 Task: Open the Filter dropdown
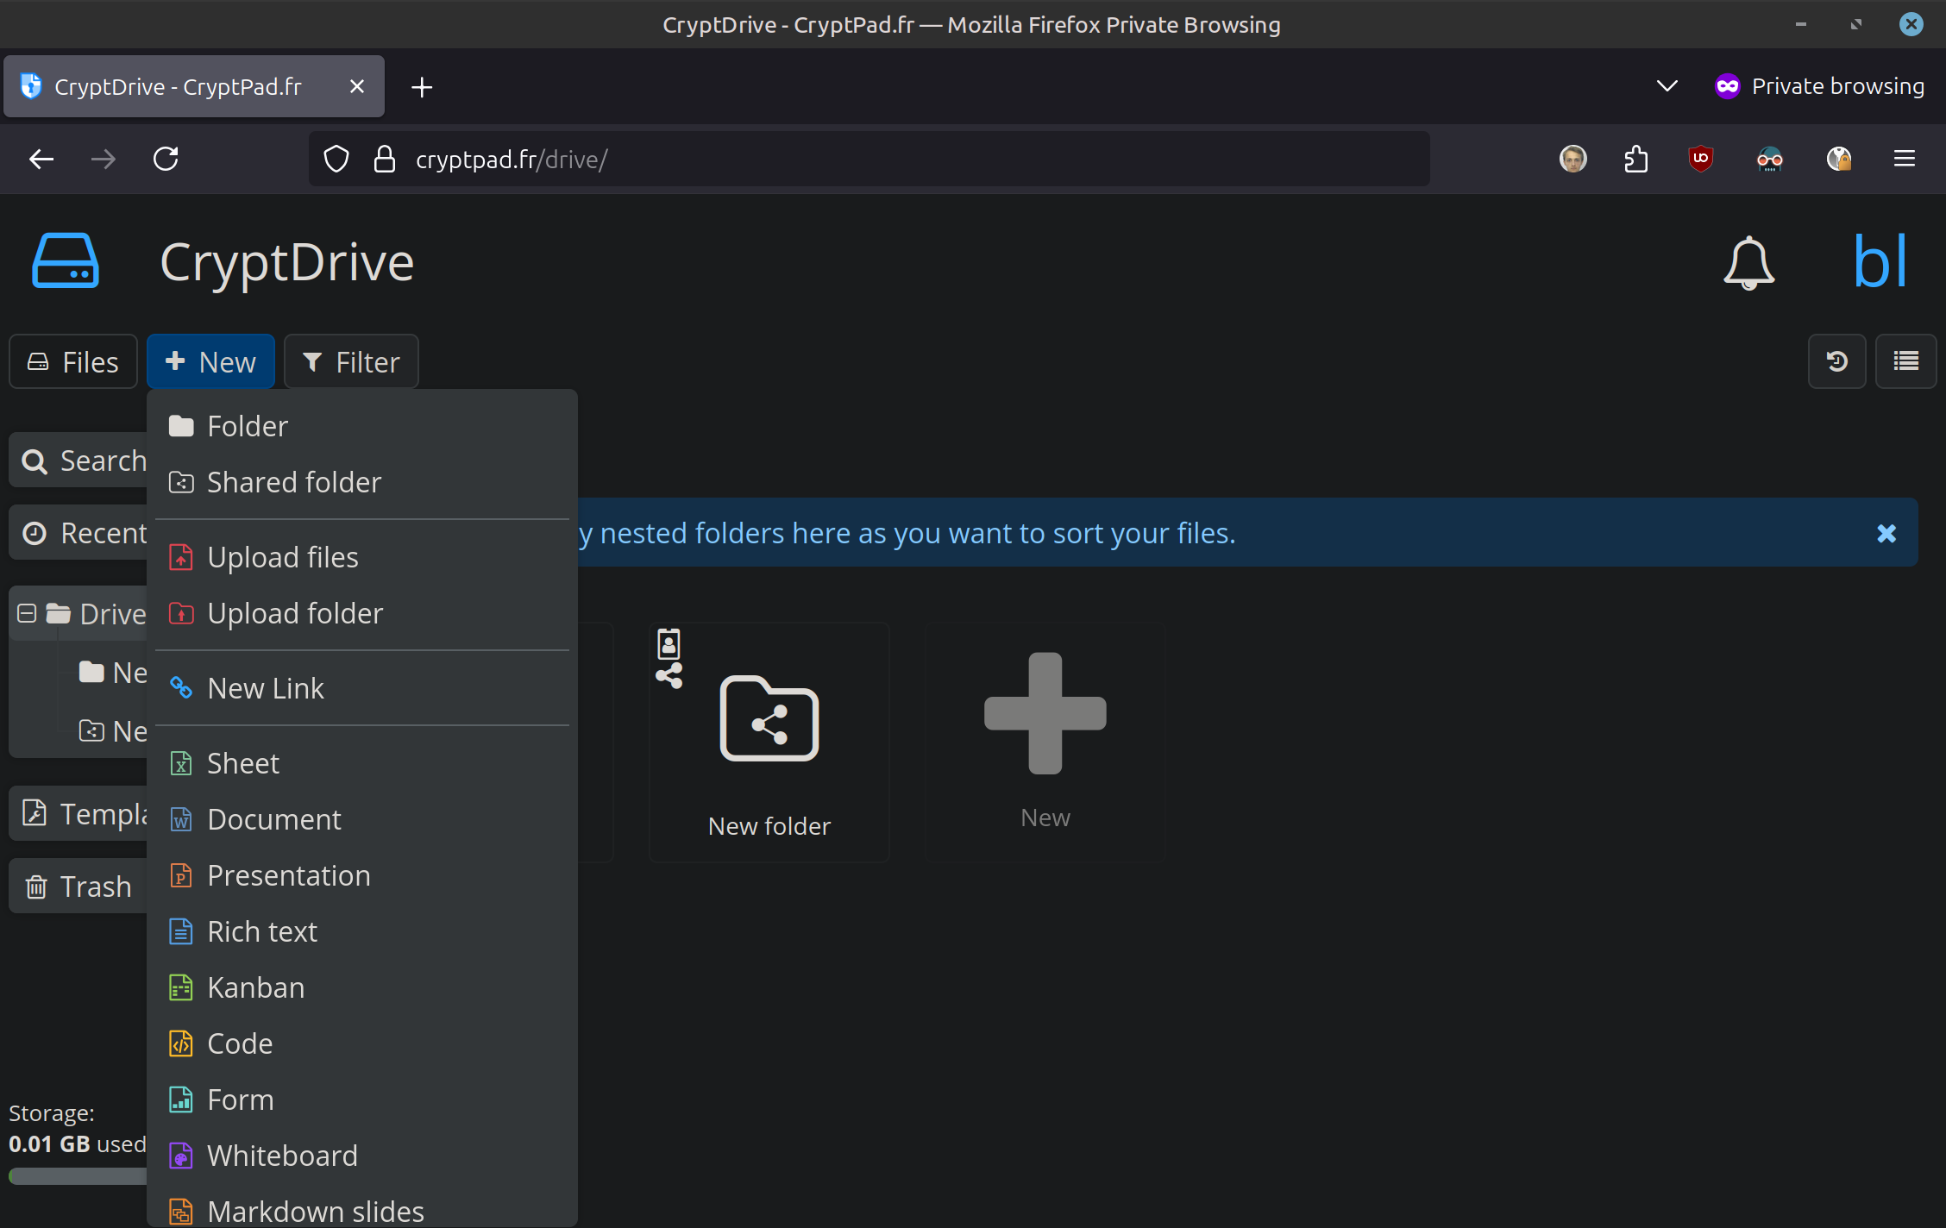click(x=351, y=362)
